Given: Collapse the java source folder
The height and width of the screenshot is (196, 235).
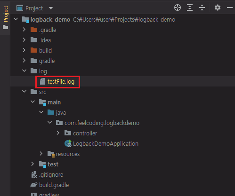Looking at the screenshot, I should [x=41, y=112].
